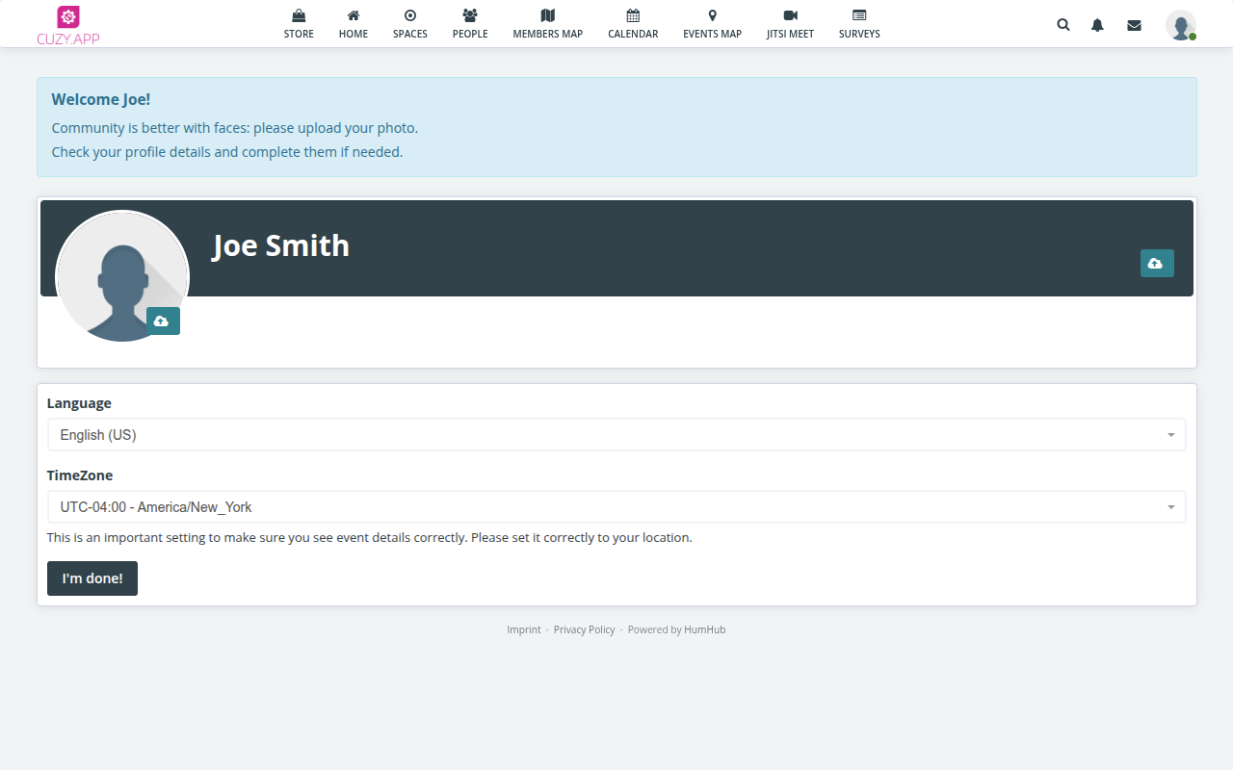Expand the TimeZone dropdown
This screenshot has height=770, width=1233.
(x=616, y=507)
